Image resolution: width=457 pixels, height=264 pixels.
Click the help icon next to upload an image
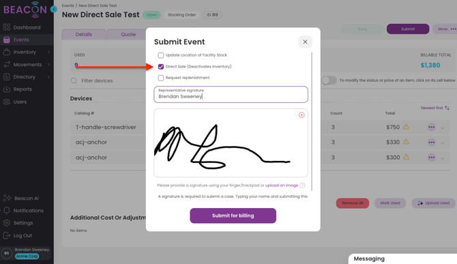pos(302,186)
